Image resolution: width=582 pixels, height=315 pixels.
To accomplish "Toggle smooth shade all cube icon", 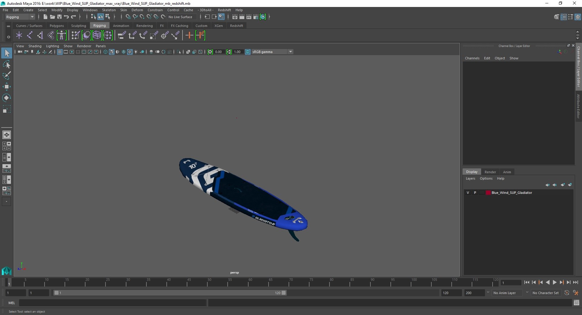I will (x=112, y=52).
